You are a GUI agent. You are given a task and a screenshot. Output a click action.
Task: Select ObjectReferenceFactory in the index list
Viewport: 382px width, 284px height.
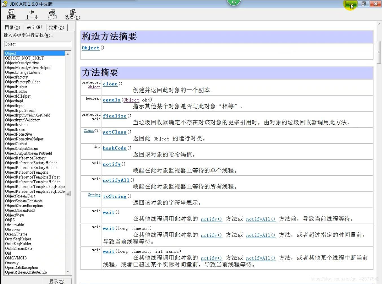pos(25,158)
